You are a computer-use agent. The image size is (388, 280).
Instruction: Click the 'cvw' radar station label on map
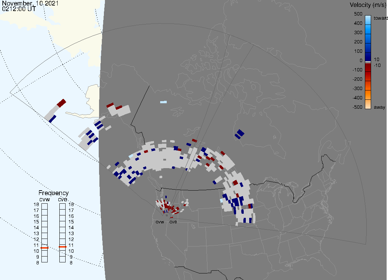[x=160, y=222]
